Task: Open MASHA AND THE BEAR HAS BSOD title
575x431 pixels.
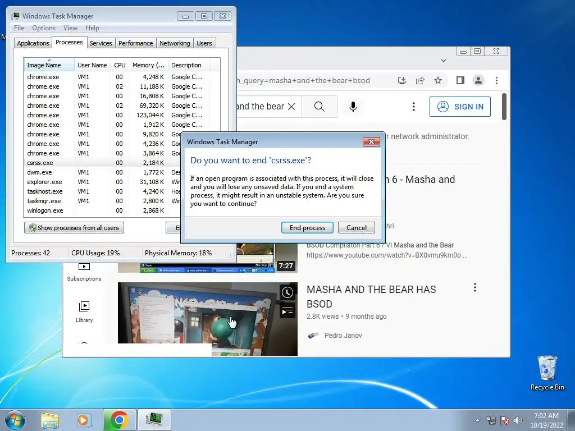Action: pyautogui.click(x=371, y=296)
